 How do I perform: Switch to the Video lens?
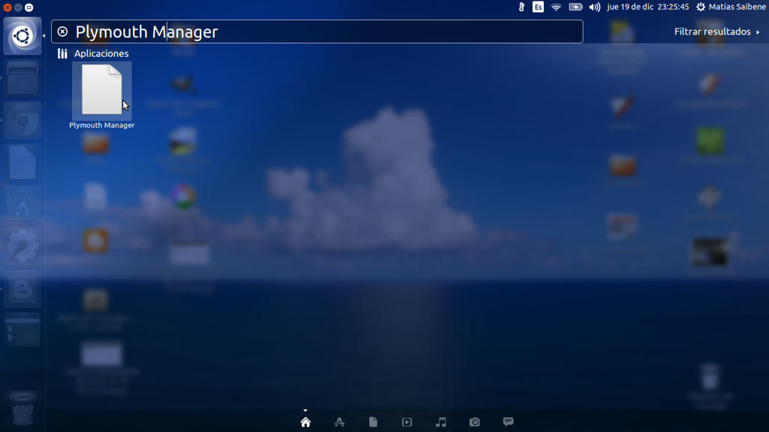click(407, 421)
